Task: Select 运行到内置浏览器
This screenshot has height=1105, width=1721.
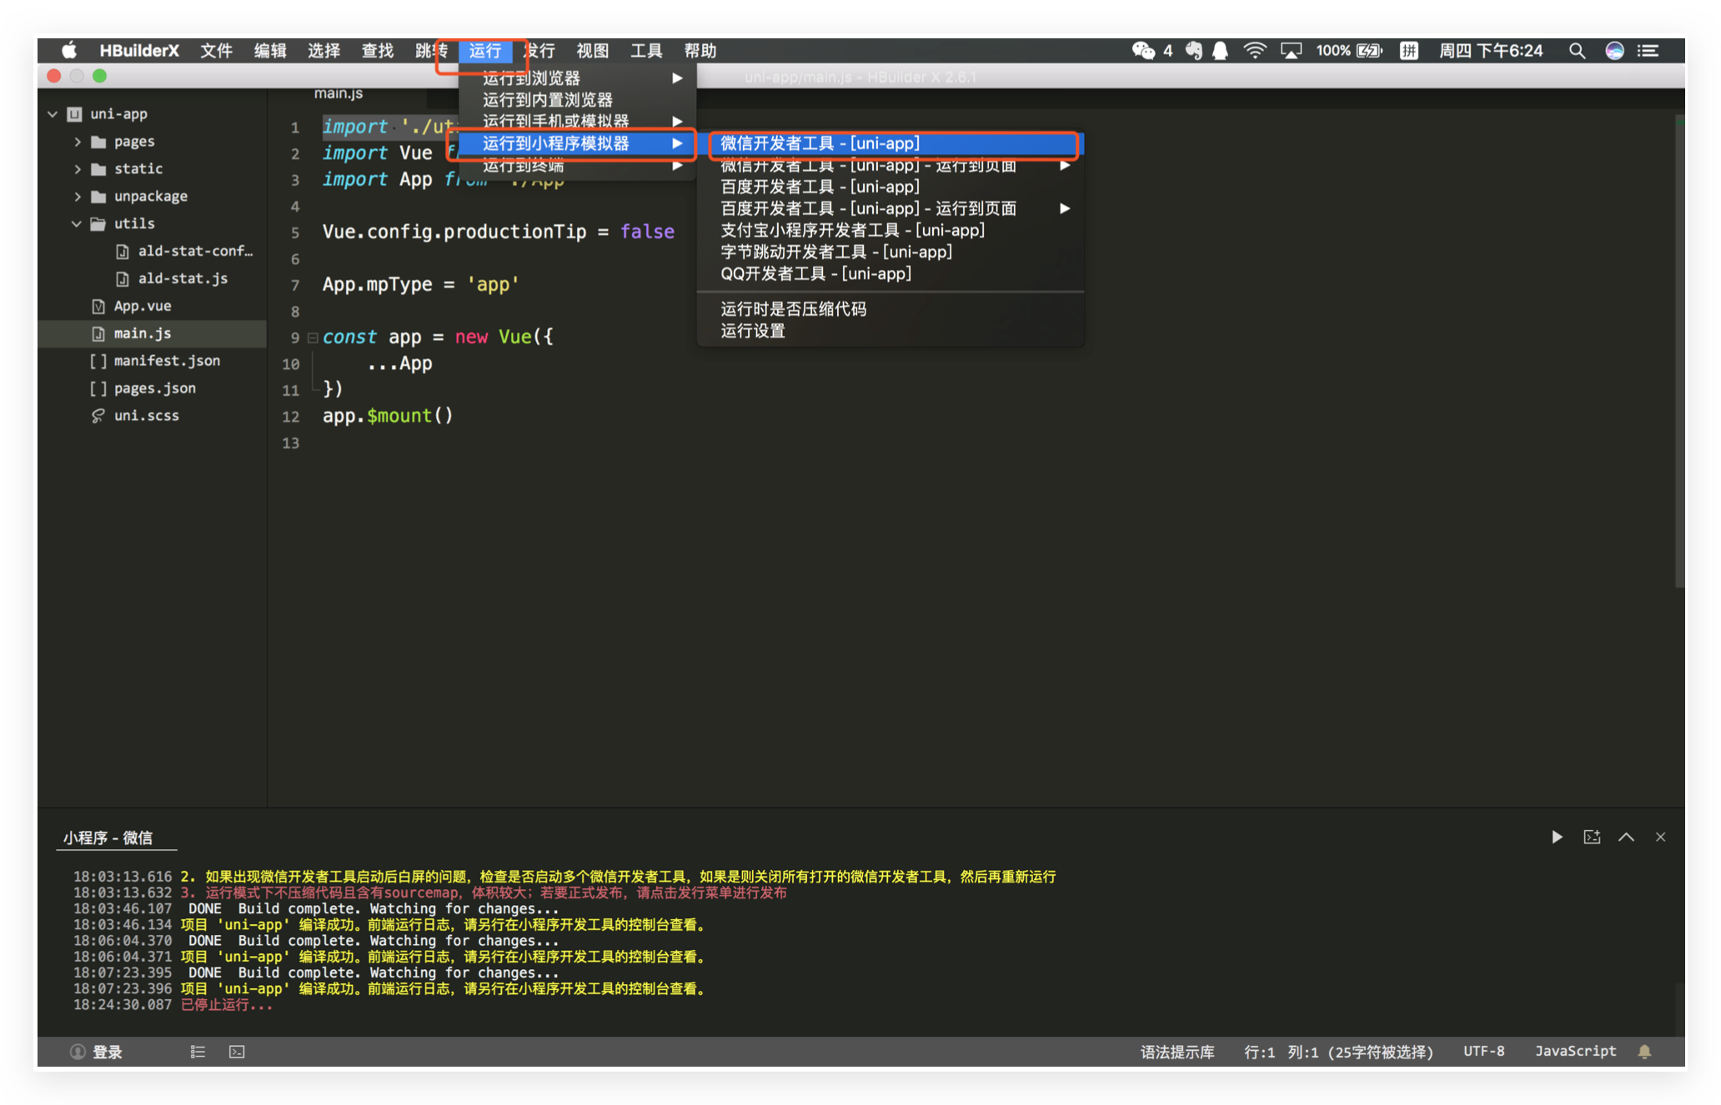Action: coord(577,100)
